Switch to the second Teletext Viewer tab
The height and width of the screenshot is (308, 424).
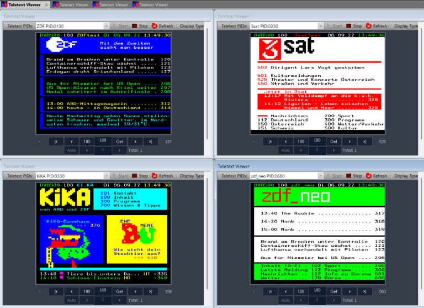[71, 4]
